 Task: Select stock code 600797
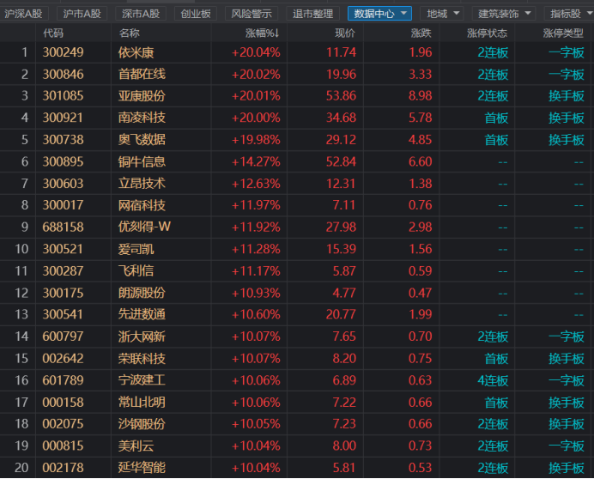(63, 337)
